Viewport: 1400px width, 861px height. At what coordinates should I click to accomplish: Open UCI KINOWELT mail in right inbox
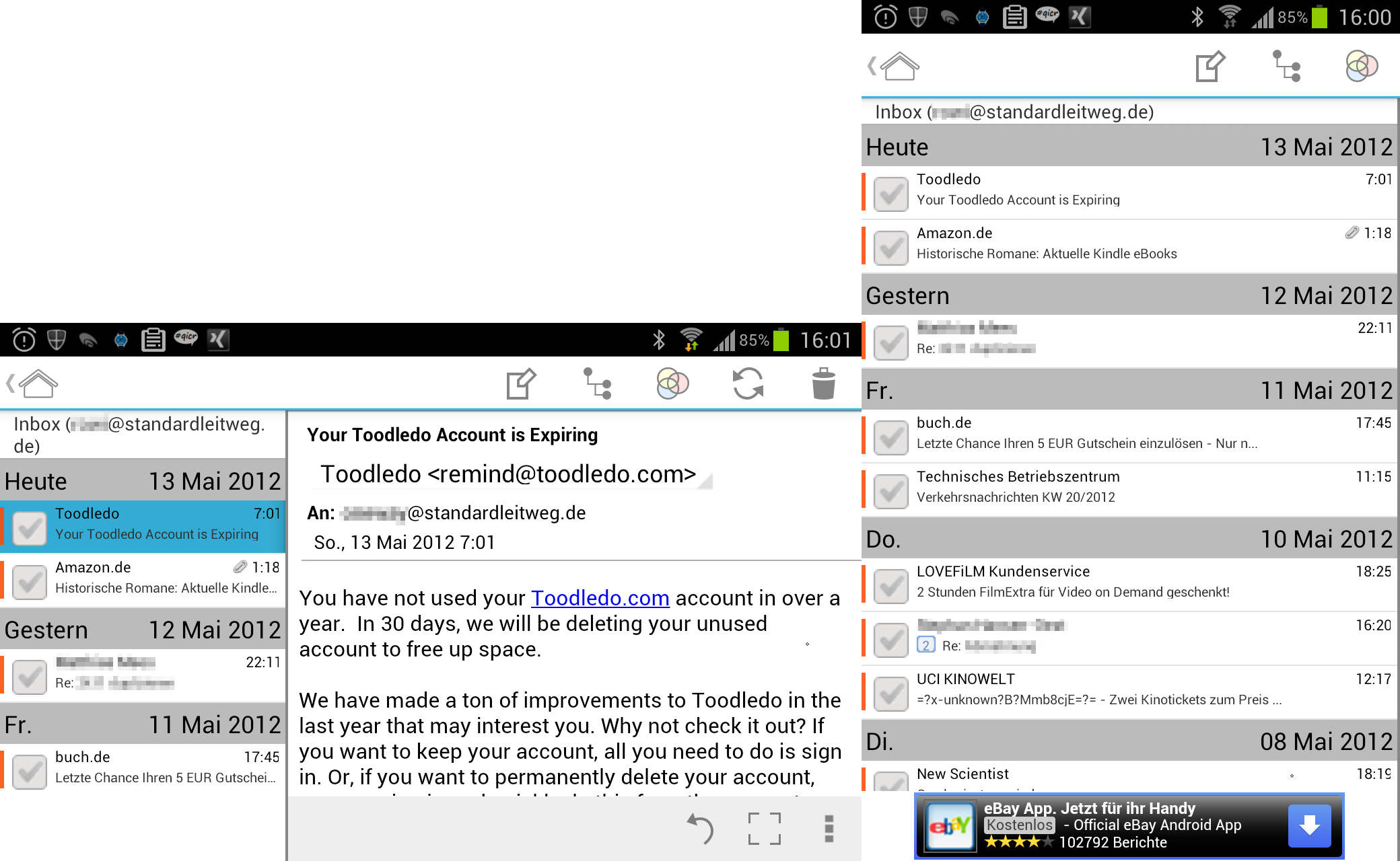(1131, 692)
